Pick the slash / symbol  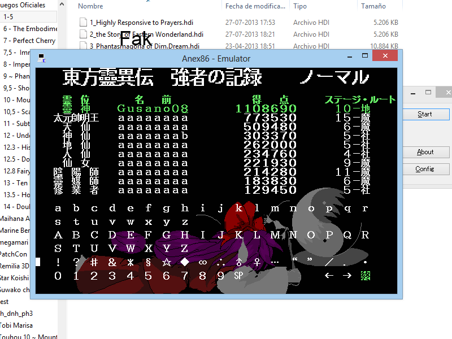pyautogui.click(x=329, y=262)
